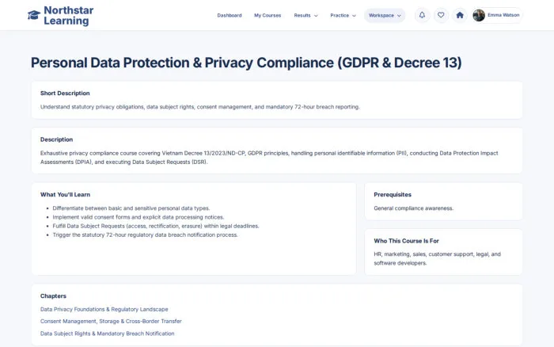Screen dimensions: 554x347
Task: Open chapter Data Privacy Foundations & Regulatory Landscape
Action: click(104, 309)
